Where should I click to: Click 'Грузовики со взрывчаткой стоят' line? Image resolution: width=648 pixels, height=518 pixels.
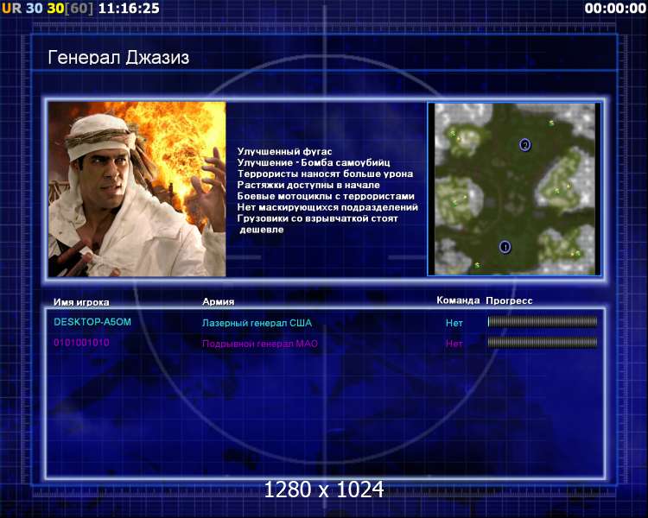click(317, 218)
